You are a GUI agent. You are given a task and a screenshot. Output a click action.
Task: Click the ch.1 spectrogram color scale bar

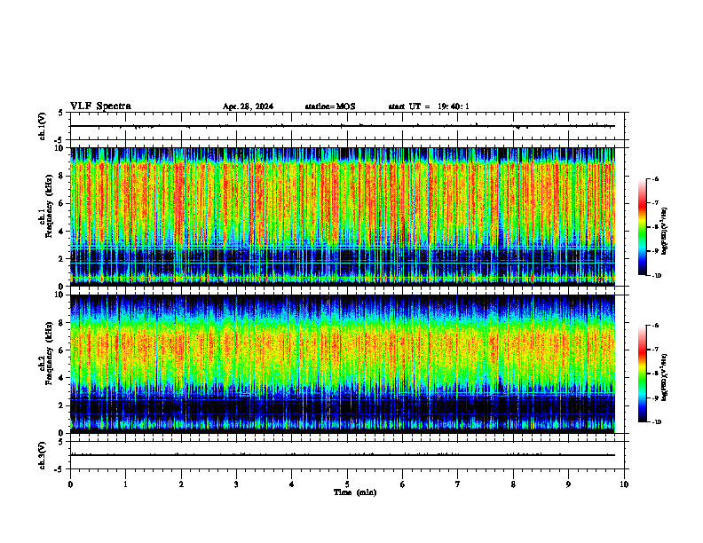point(642,227)
